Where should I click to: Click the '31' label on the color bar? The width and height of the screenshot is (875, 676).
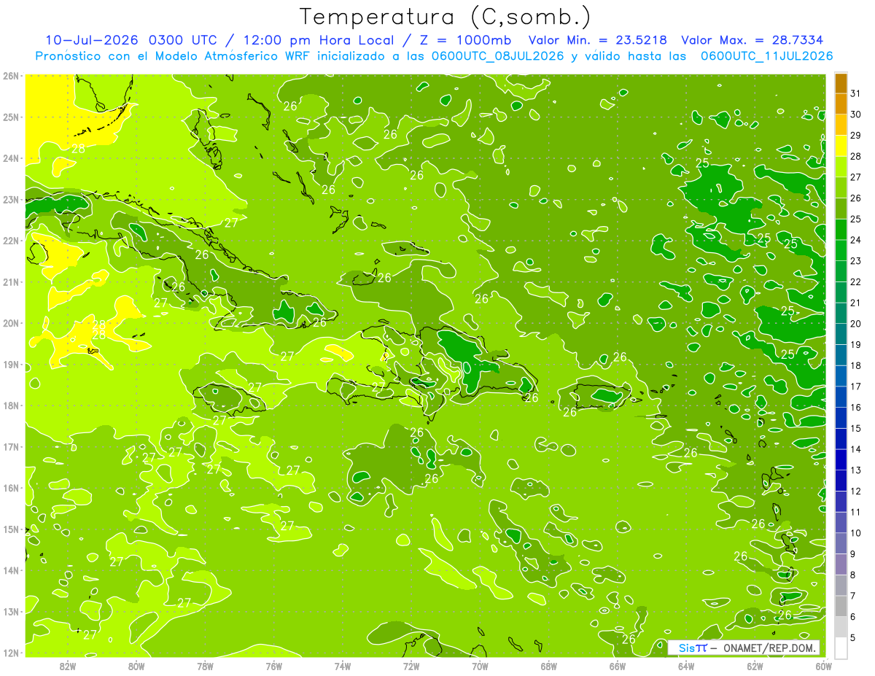pyautogui.click(x=856, y=93)
